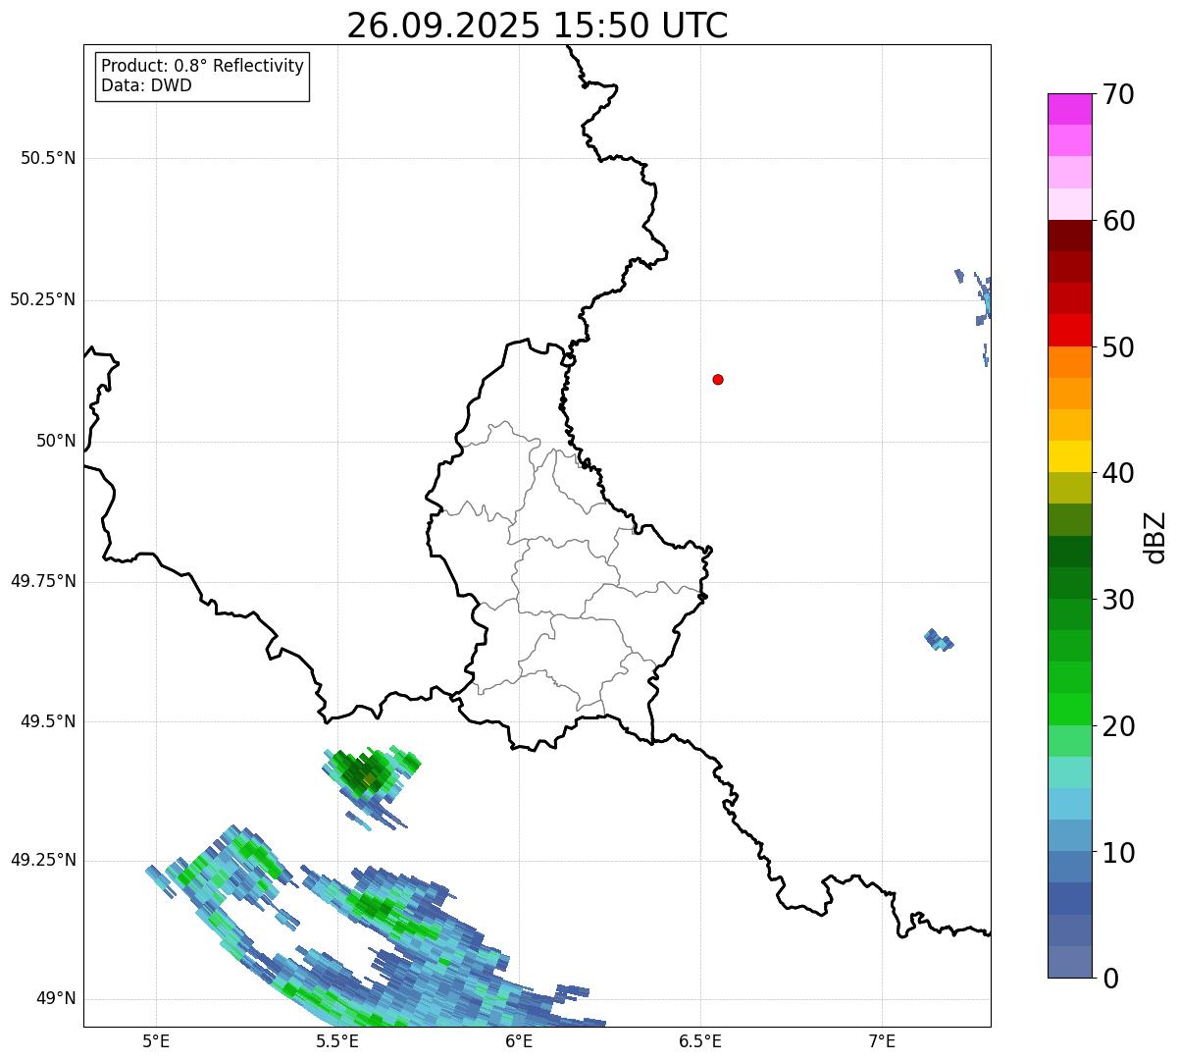Click the 49.25°N latitude label
The image size is (1179, 1061).
point(43,860)
